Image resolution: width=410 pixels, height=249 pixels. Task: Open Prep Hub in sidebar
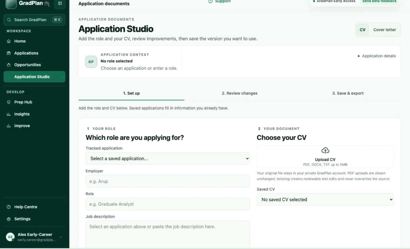click(x=34, y=102)
